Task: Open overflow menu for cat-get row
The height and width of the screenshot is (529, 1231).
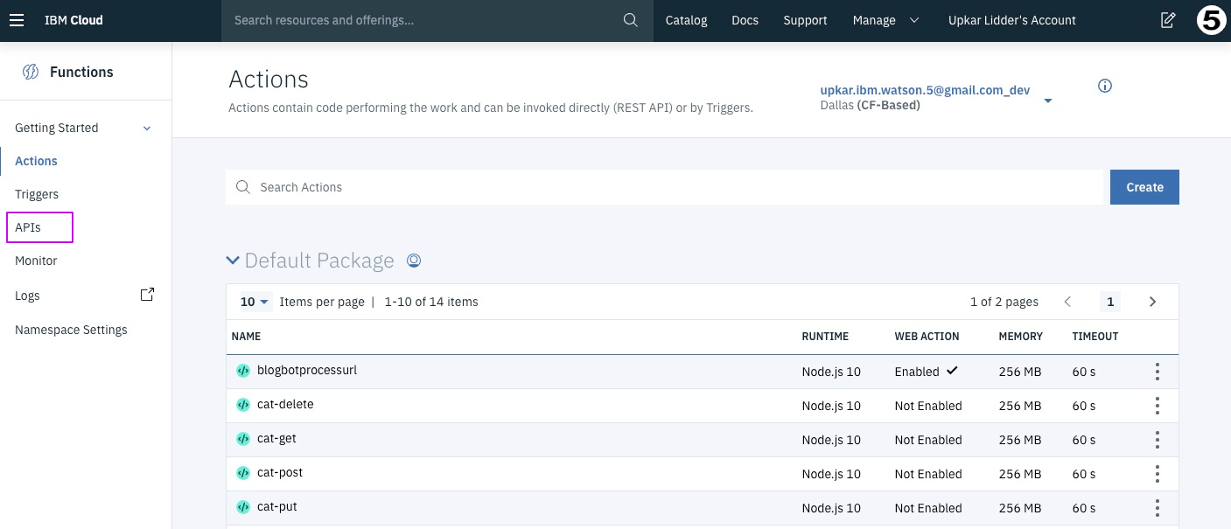Action: coord(1157,440)
